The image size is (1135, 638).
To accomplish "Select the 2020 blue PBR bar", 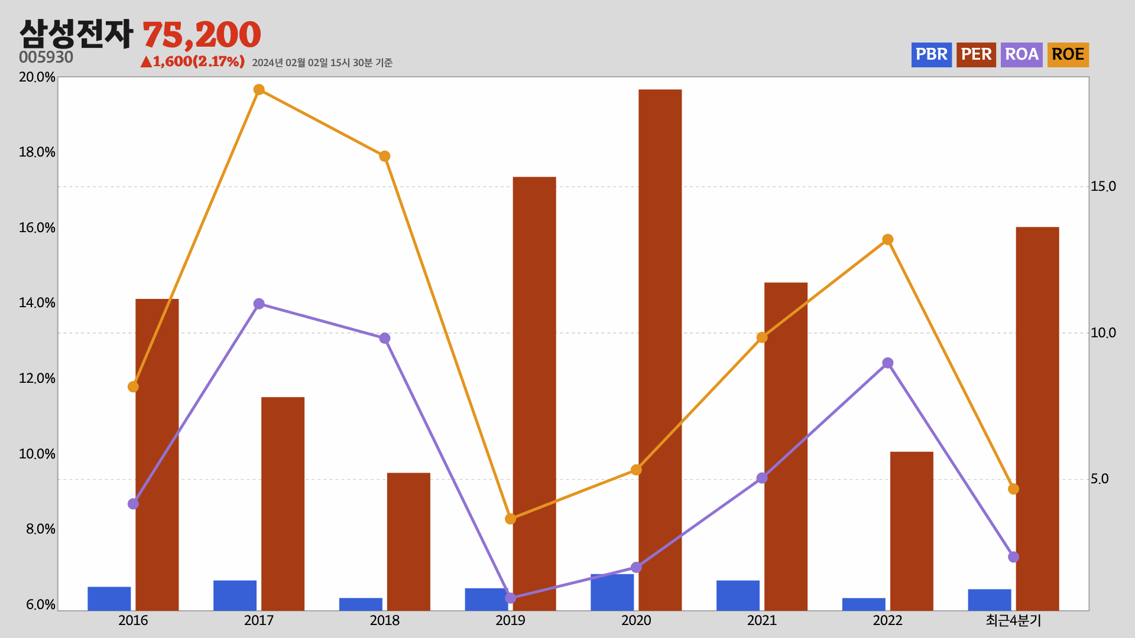I will 612,593.
